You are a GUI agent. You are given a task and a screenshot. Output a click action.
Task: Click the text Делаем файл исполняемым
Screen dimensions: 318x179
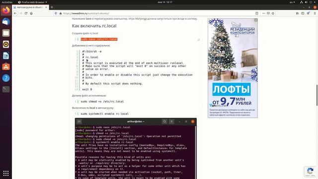point(89,95)
